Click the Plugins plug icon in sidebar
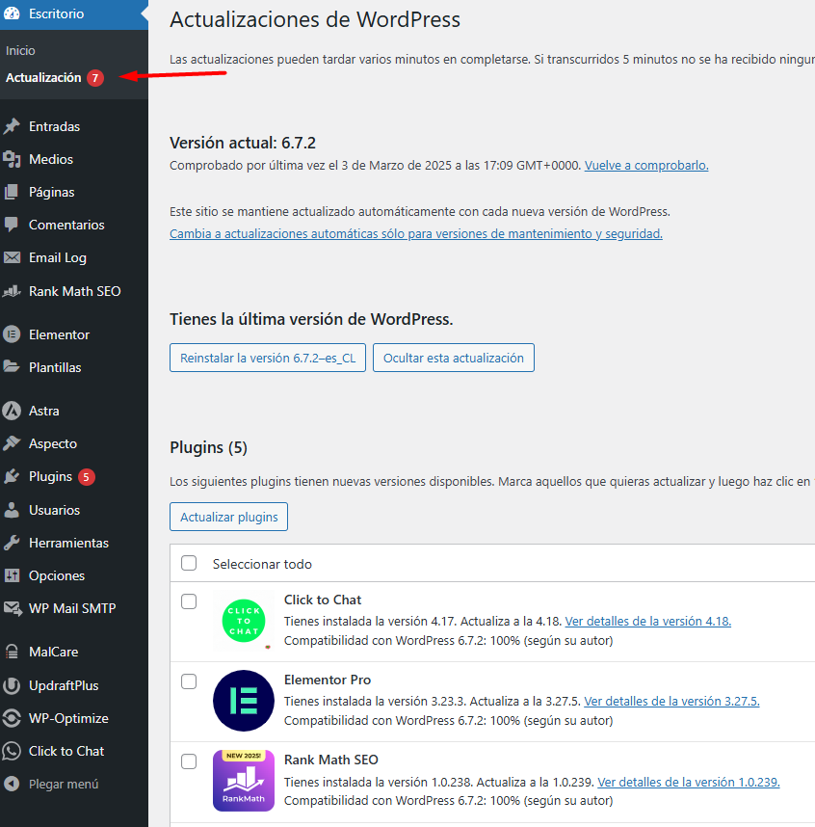 coord(12,476)
